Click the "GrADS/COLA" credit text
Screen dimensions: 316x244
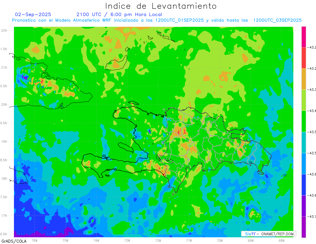click(14, 241)
